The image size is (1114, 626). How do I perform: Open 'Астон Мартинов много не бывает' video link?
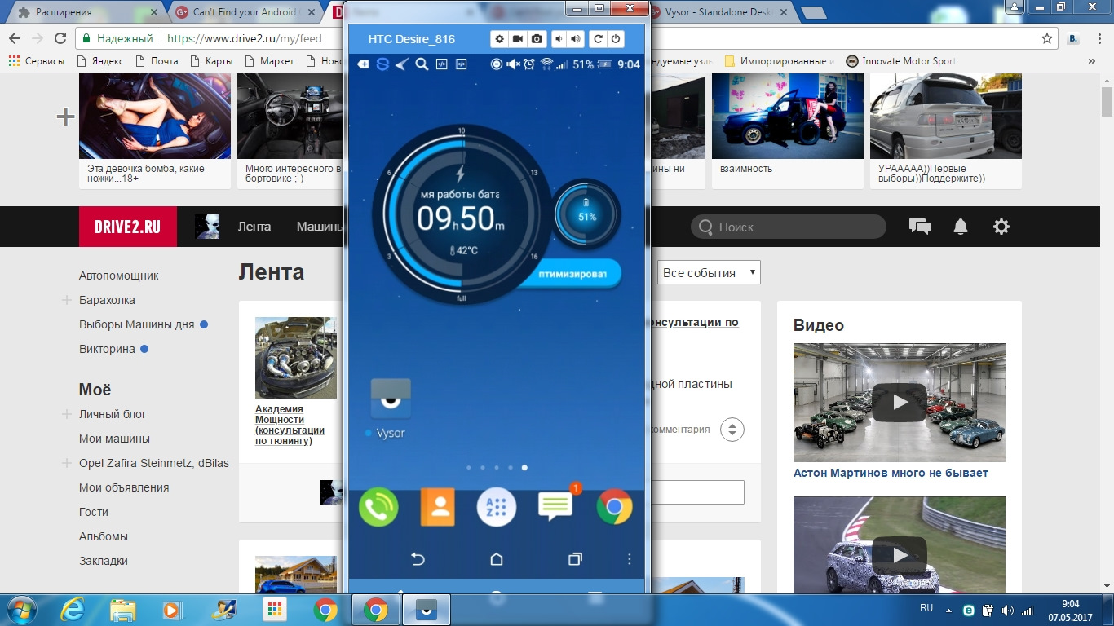point(891,473)
